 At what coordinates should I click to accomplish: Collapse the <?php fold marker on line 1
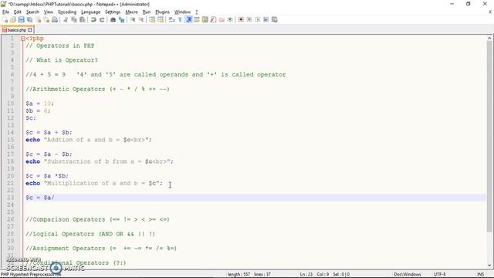(x=22, y=39)
